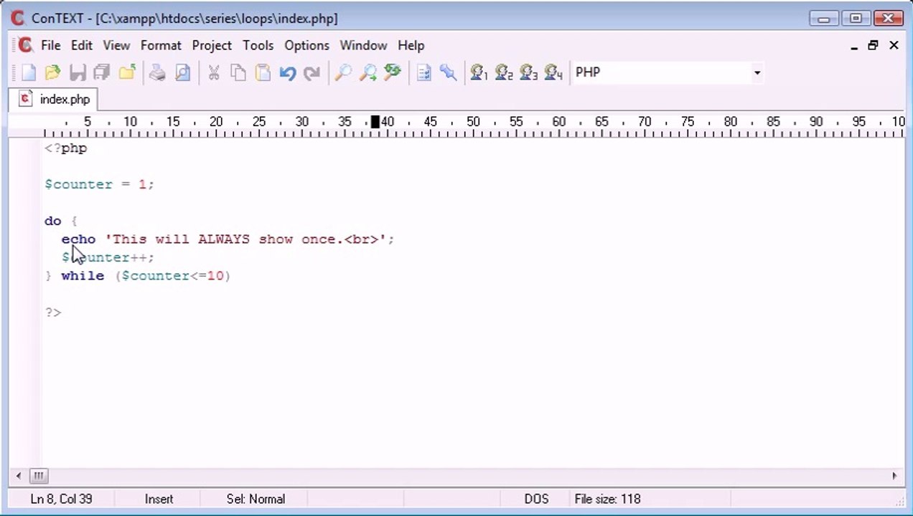Viewport: 913px width, 516px height.
Task: Open the Edit menu
Action: 81,45
